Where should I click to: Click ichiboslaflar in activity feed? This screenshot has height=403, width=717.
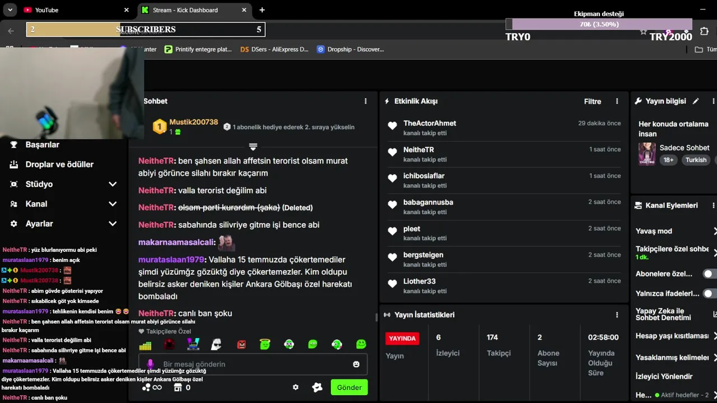tap(424, 176)
